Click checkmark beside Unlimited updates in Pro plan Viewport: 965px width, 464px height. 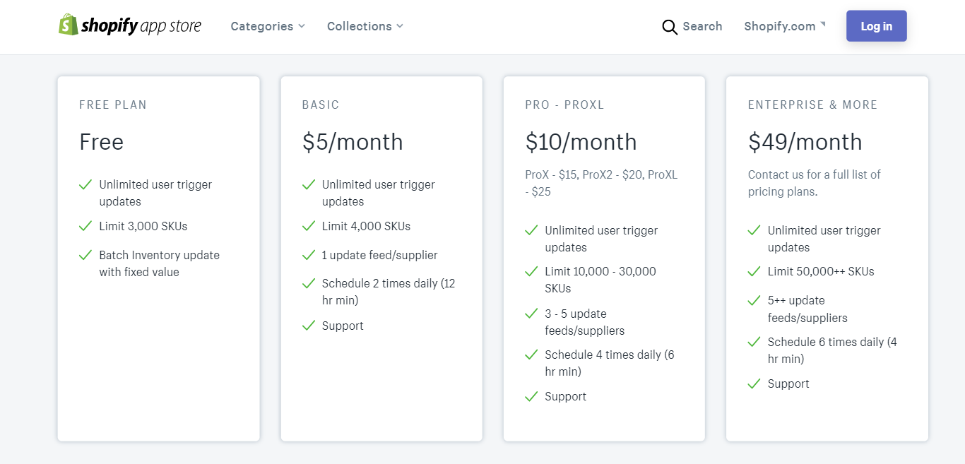[532, 230]
